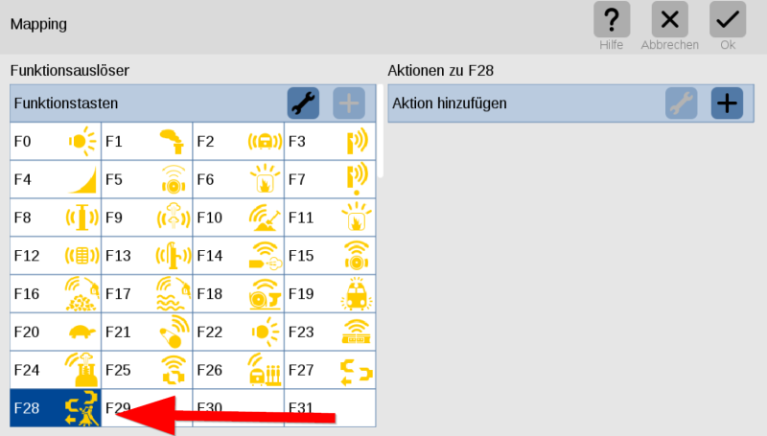Select F19 train front lights function

tap(330, 294)
